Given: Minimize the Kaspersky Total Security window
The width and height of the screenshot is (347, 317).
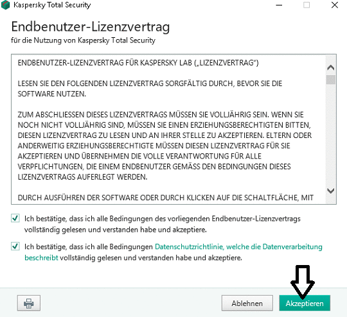Looking at the screenshot, I should click(279, 5).
